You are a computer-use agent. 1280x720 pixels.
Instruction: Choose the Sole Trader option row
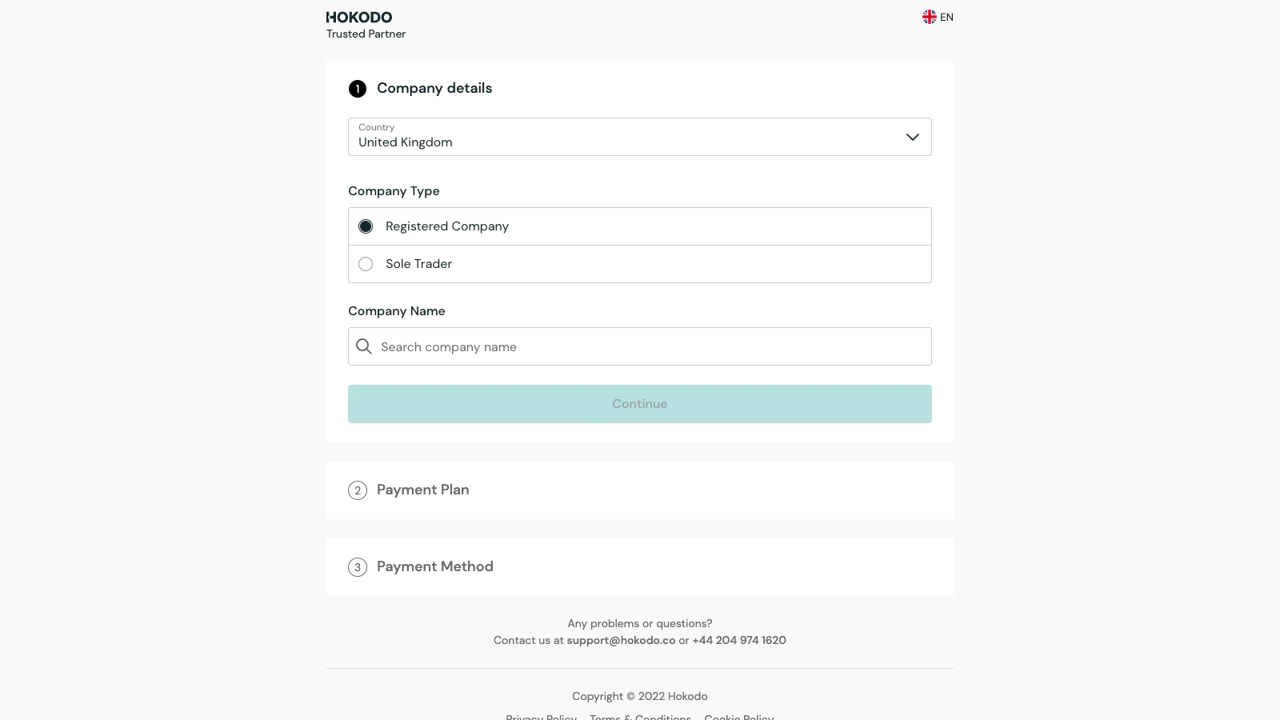click(640, 264)
